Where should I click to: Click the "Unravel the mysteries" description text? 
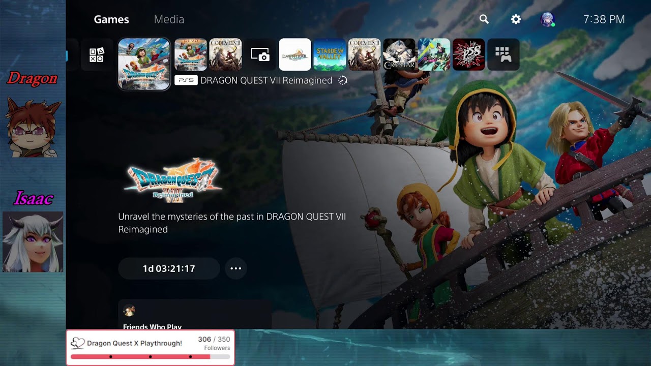(x=232, y=223)
